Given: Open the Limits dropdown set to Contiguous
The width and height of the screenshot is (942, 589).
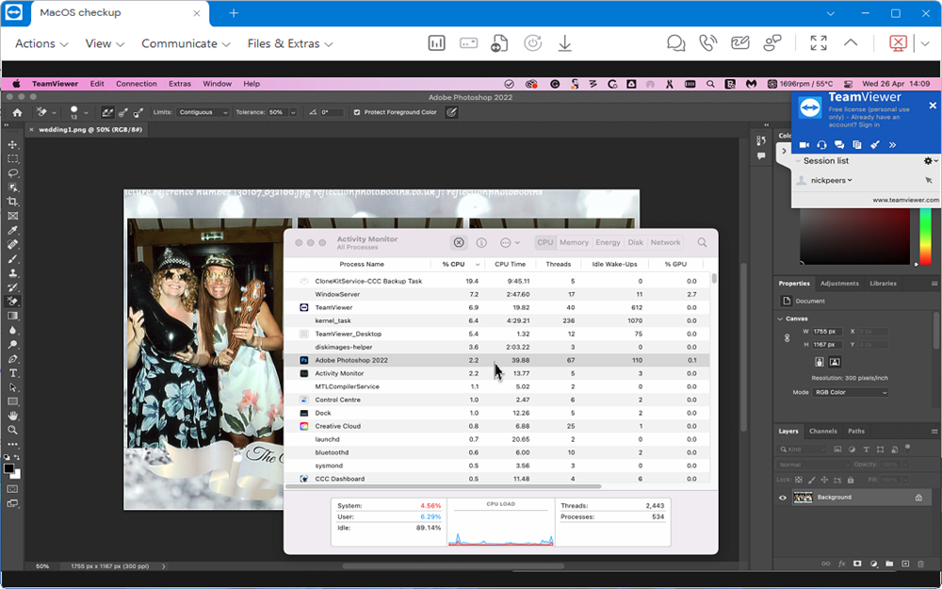Looking at the screenshot, I should (x=203, y=112).
